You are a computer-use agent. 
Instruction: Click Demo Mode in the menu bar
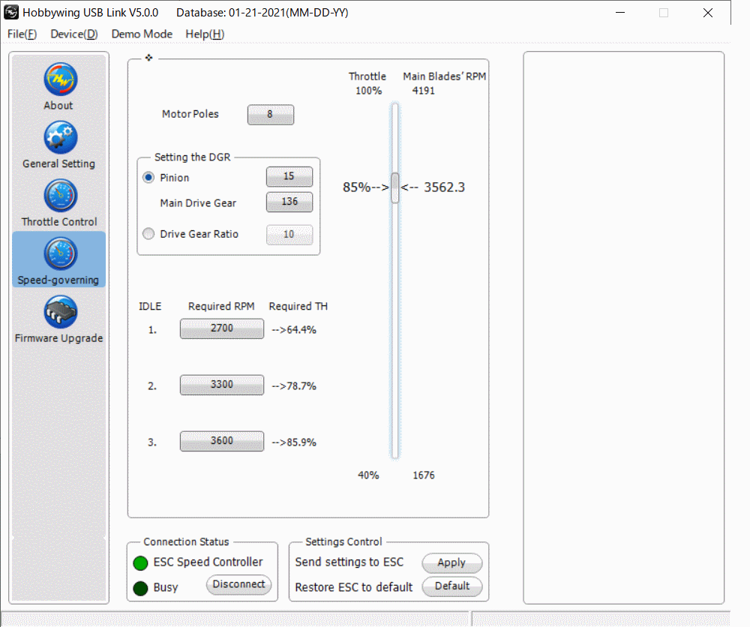[142, 34]
